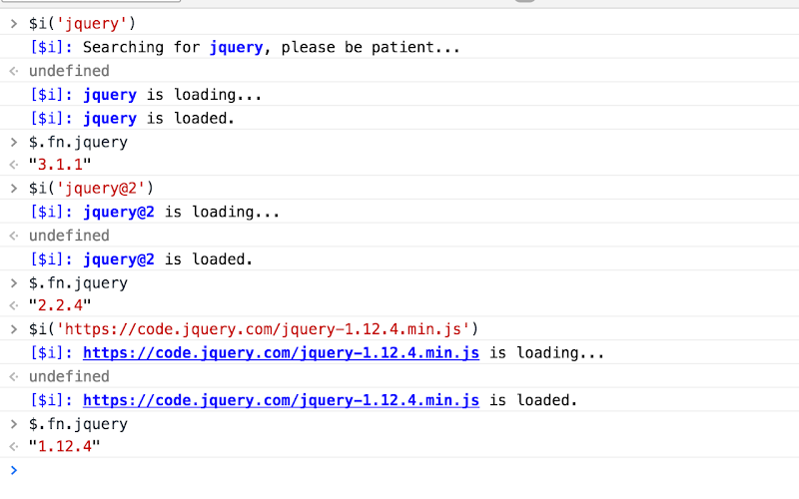Select the $i('jquery') command text
The height and width of the screenshot is (499, 799).
[x=82, y=23]
